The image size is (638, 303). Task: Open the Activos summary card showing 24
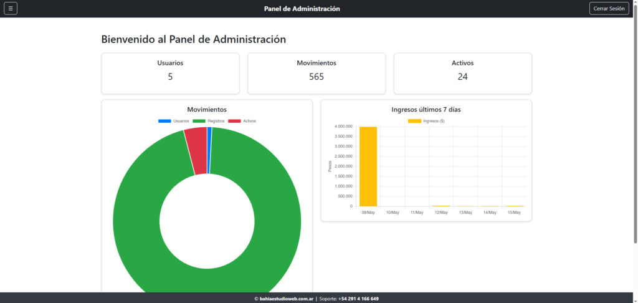click(462, 73)
